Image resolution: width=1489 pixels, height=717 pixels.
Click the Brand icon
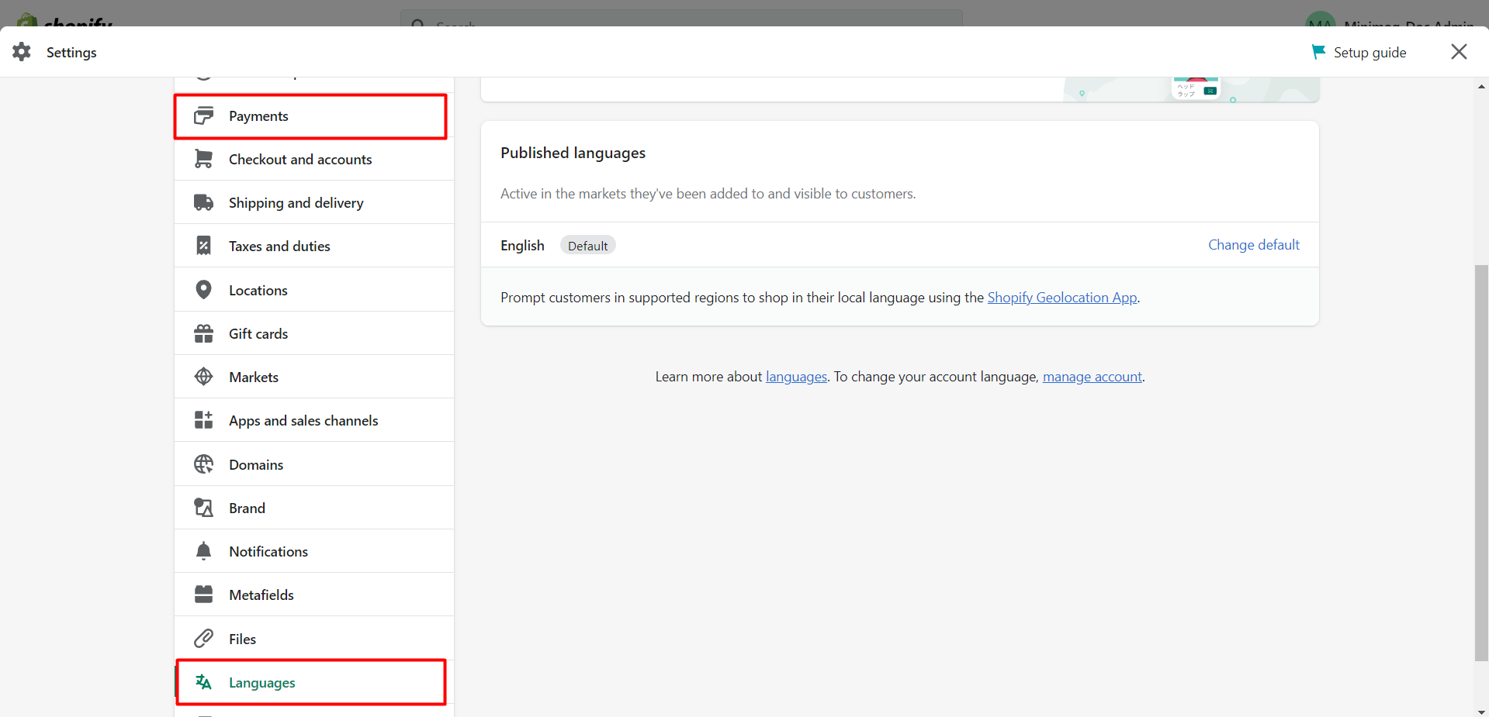point(203,508)
